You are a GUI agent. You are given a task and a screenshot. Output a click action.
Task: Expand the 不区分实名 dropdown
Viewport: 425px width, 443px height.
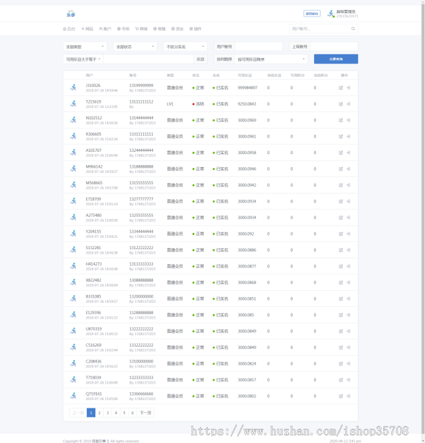[x=185, y=47]
